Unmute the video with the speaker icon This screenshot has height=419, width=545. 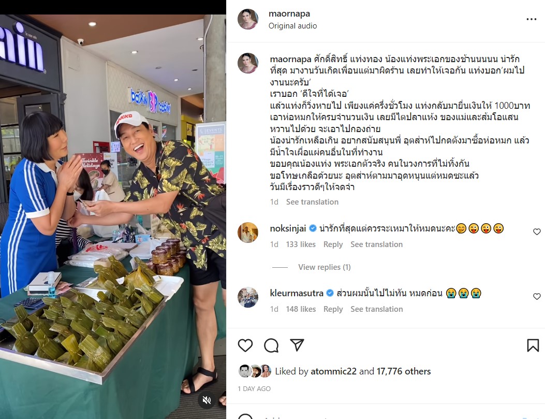point(207,400)
